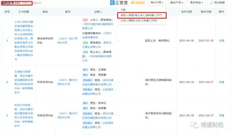
Task: View 详情 for row 1
Action: coord(221,41)
